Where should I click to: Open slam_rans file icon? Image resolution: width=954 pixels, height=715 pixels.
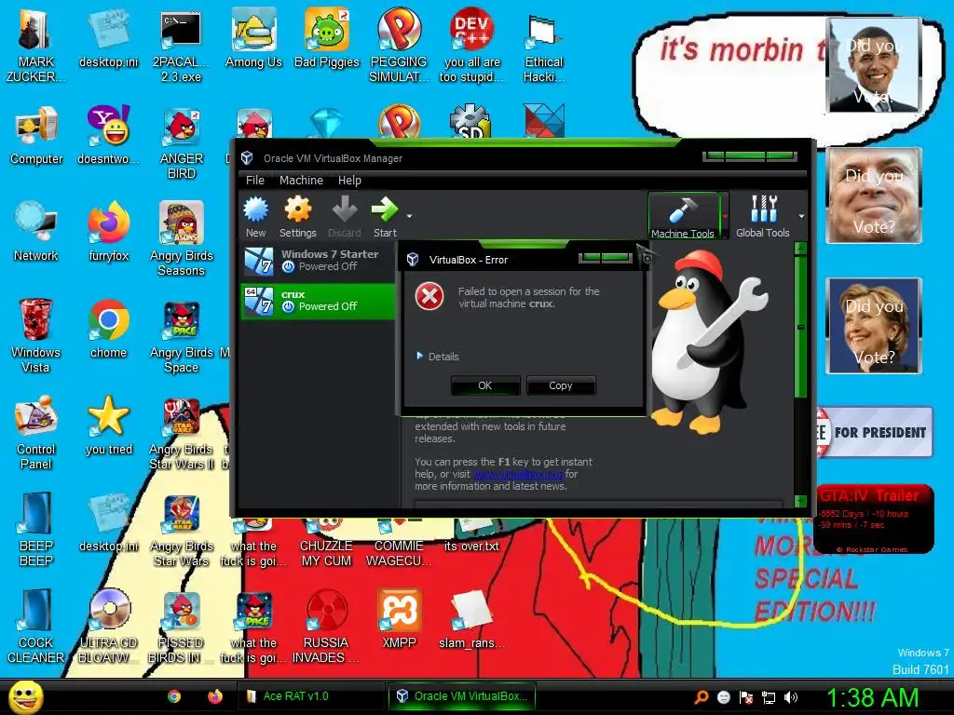[471, 619]
